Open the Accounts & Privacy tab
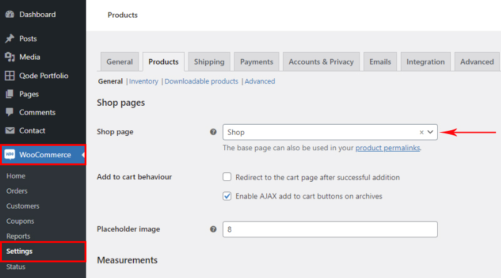The width and height of the screenshot is (501, 278). (321, 62)
